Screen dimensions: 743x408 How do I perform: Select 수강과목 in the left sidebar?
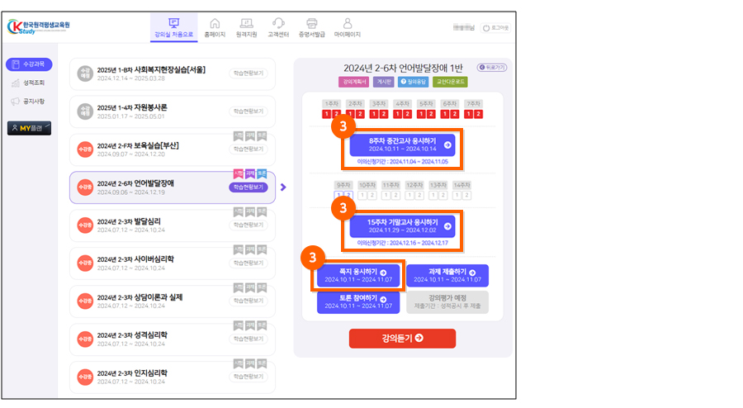pyautogui.click(x=29, y=64)
